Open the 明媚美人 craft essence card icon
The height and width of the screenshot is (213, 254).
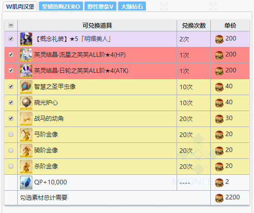tap(26, 39)
